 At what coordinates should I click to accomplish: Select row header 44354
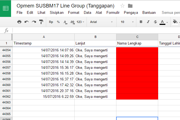pyautogui.click(x=6, y=50)
